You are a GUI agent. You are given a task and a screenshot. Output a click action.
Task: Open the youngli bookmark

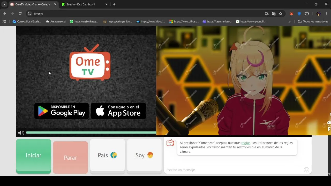[251, 21]
